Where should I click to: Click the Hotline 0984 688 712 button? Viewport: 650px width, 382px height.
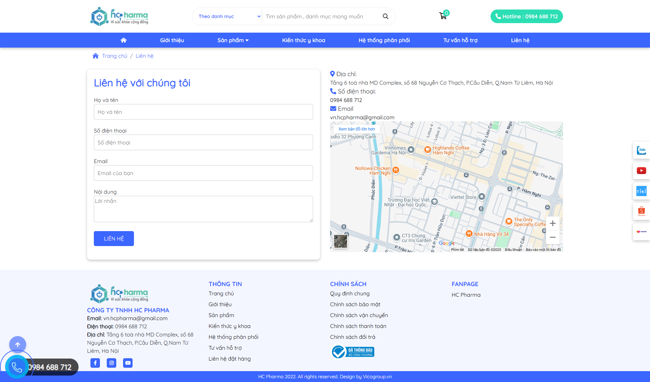pyautogui.click(x=527, y=16)
